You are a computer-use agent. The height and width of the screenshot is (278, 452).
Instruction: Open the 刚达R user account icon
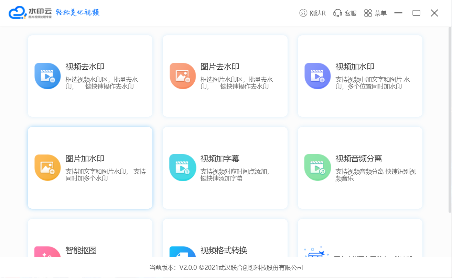[303, 13]
